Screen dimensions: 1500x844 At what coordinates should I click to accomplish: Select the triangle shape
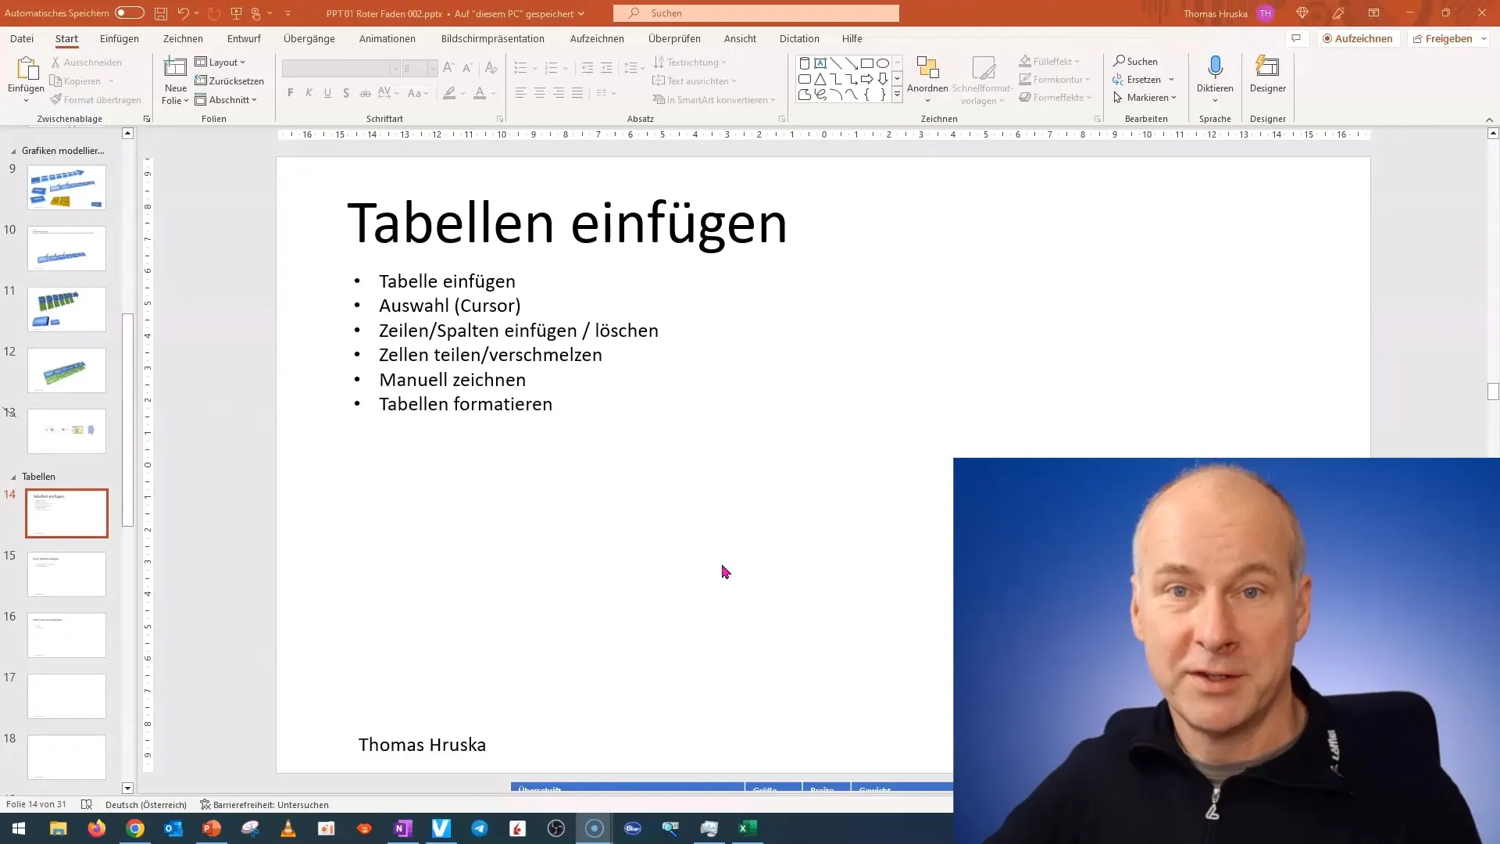tap(820, 79)
